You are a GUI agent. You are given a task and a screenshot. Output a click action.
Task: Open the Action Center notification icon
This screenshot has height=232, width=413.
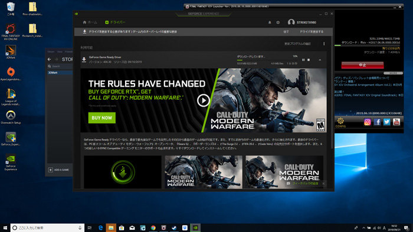[407, 228]
